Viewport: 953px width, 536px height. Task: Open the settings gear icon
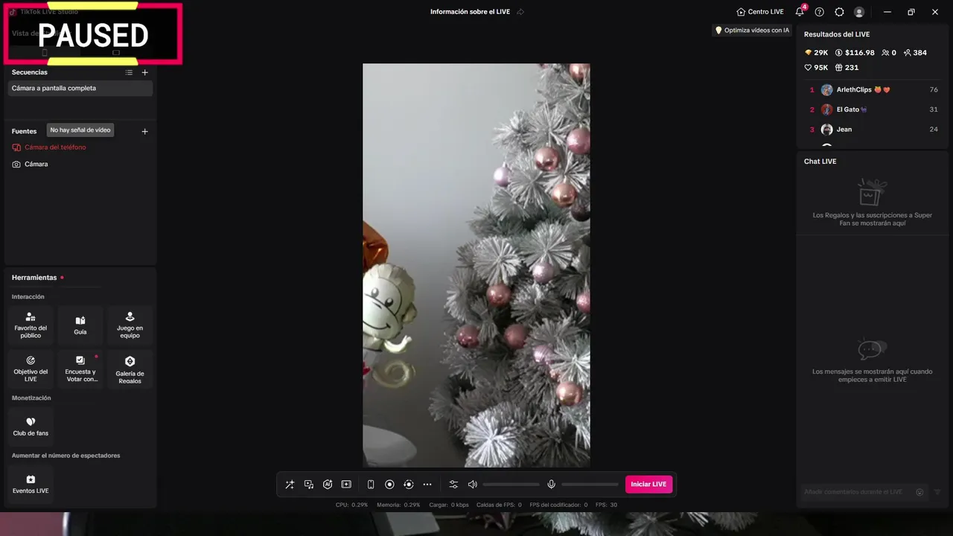click(839, 12)
